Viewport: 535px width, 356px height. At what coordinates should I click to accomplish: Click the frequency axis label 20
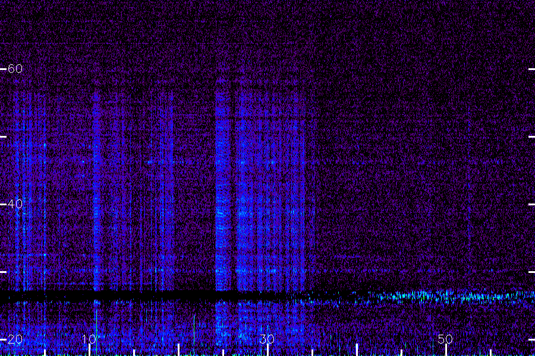pos(15,339)
